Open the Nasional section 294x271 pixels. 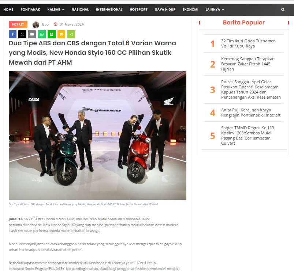[80, 9]
